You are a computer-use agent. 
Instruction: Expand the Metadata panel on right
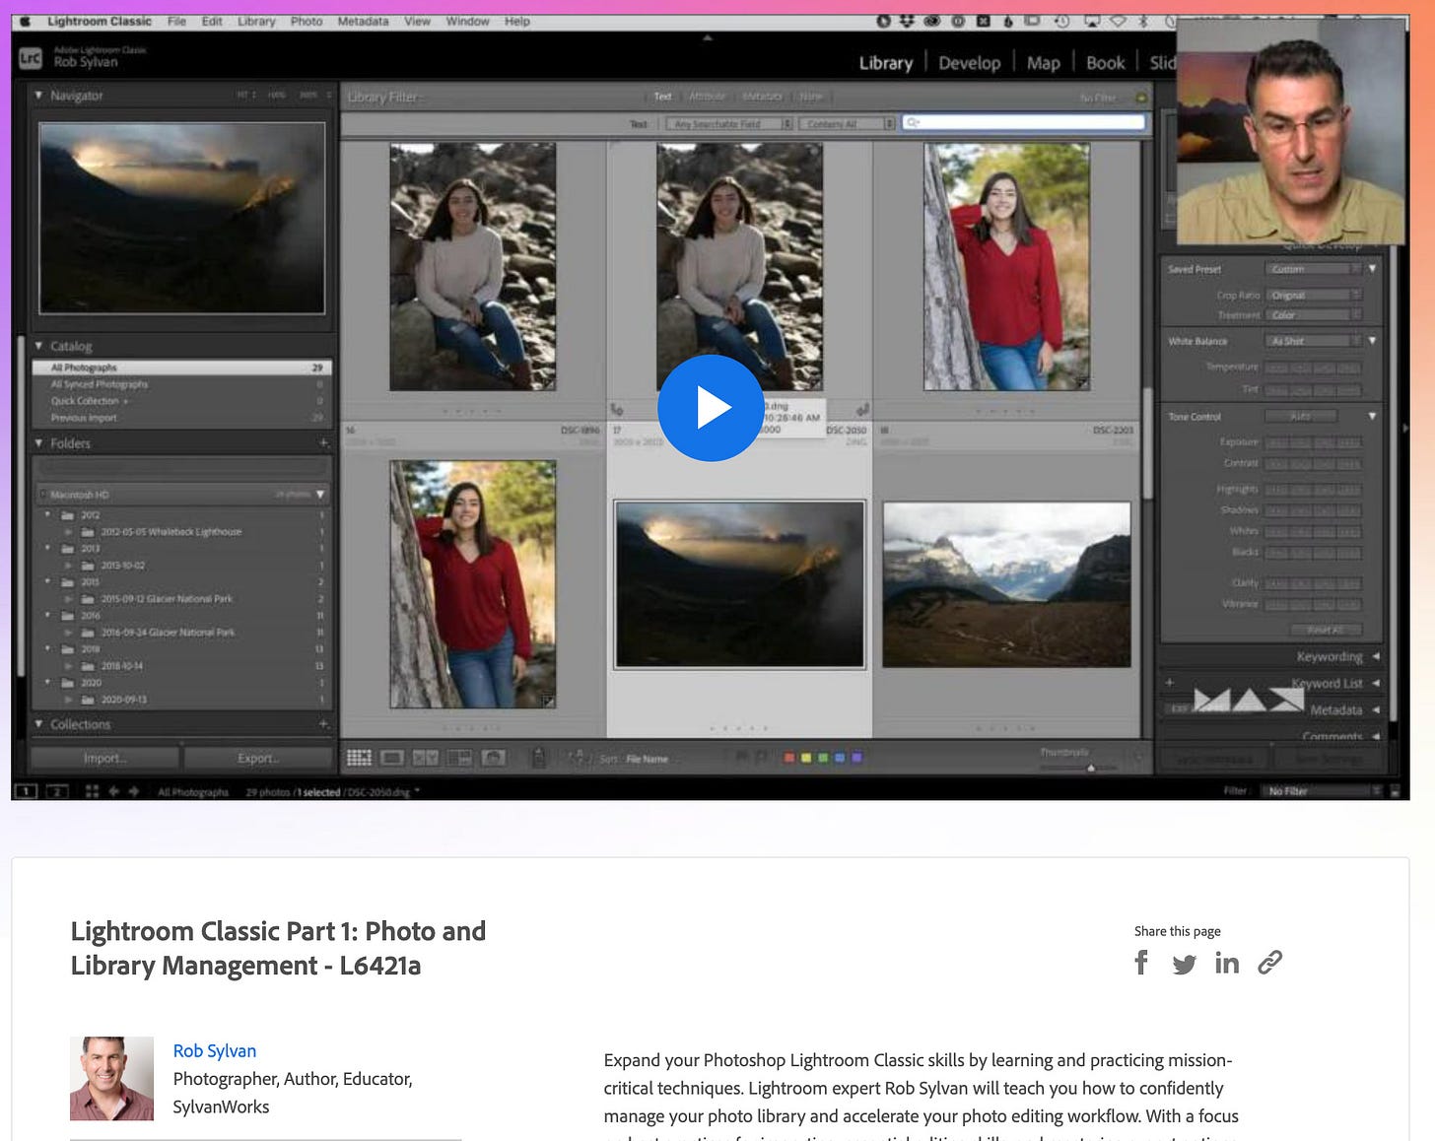point(1376,709)
